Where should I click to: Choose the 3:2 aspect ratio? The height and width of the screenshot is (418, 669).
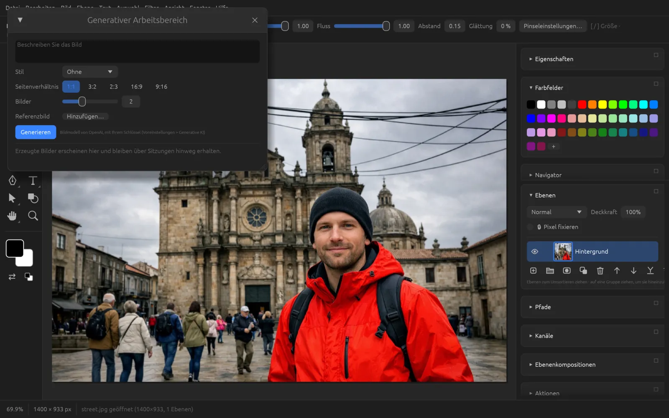pyautogui.click(x=92, y=87)
